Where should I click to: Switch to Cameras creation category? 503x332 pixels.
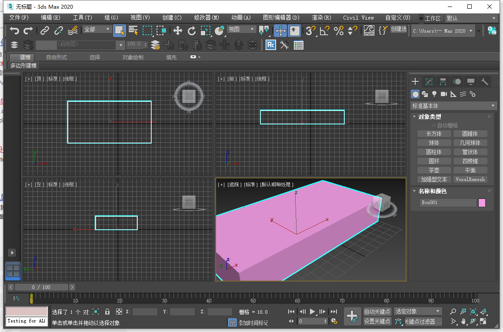pyautogui.click(x=443, y=94)
